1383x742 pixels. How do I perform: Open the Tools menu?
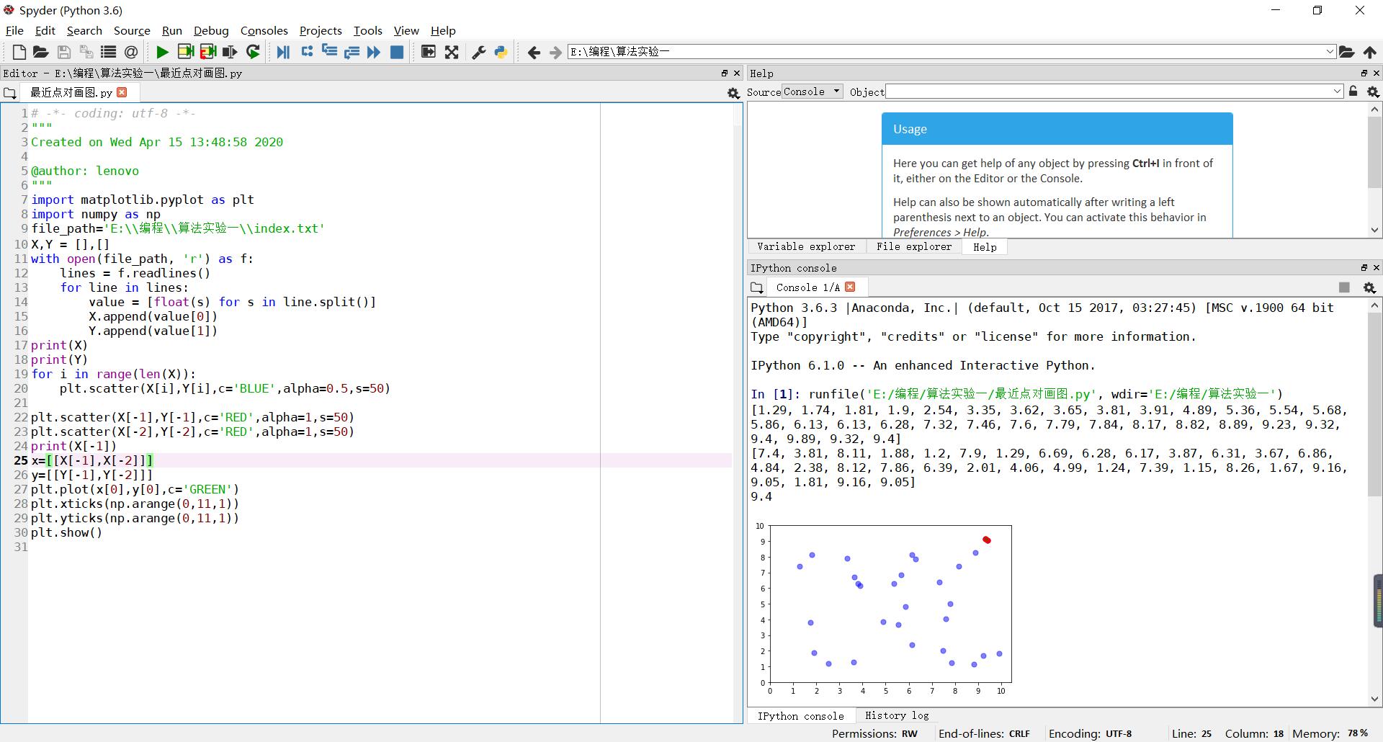[367, 30]
